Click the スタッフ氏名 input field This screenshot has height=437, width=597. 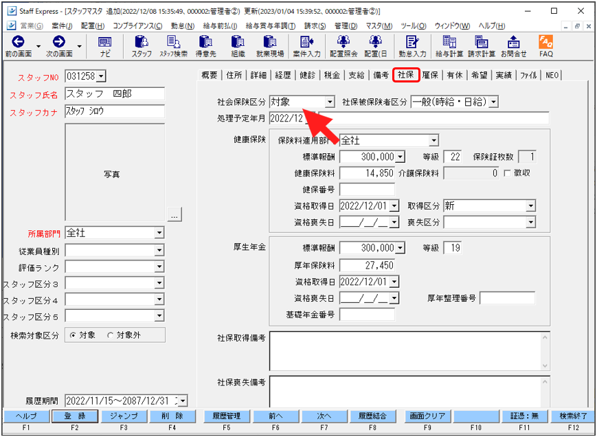pyautogui.click(x=115, y=94)
